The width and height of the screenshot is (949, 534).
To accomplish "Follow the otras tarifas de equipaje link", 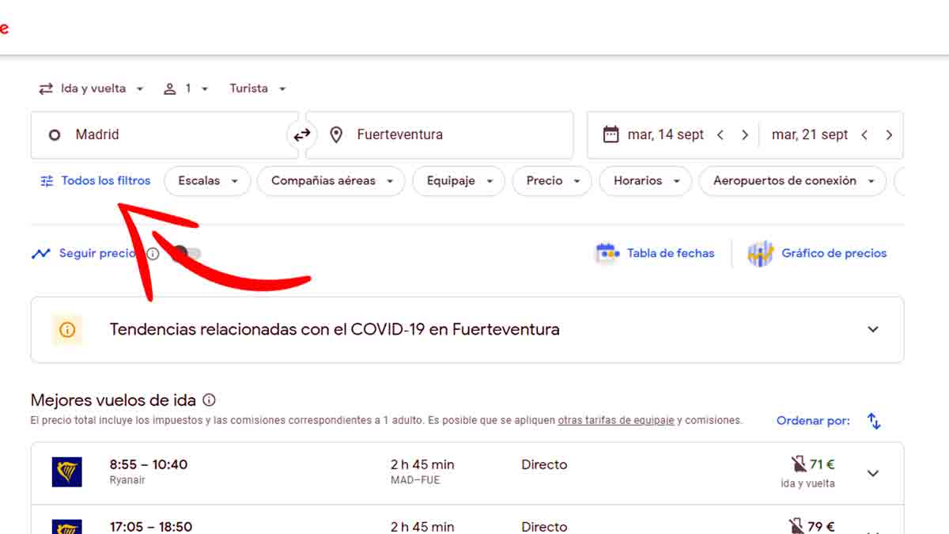I will click(x=616, y=421).
